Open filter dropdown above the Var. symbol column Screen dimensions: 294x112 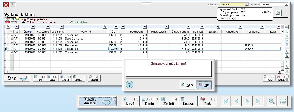[x=48, y=27]
